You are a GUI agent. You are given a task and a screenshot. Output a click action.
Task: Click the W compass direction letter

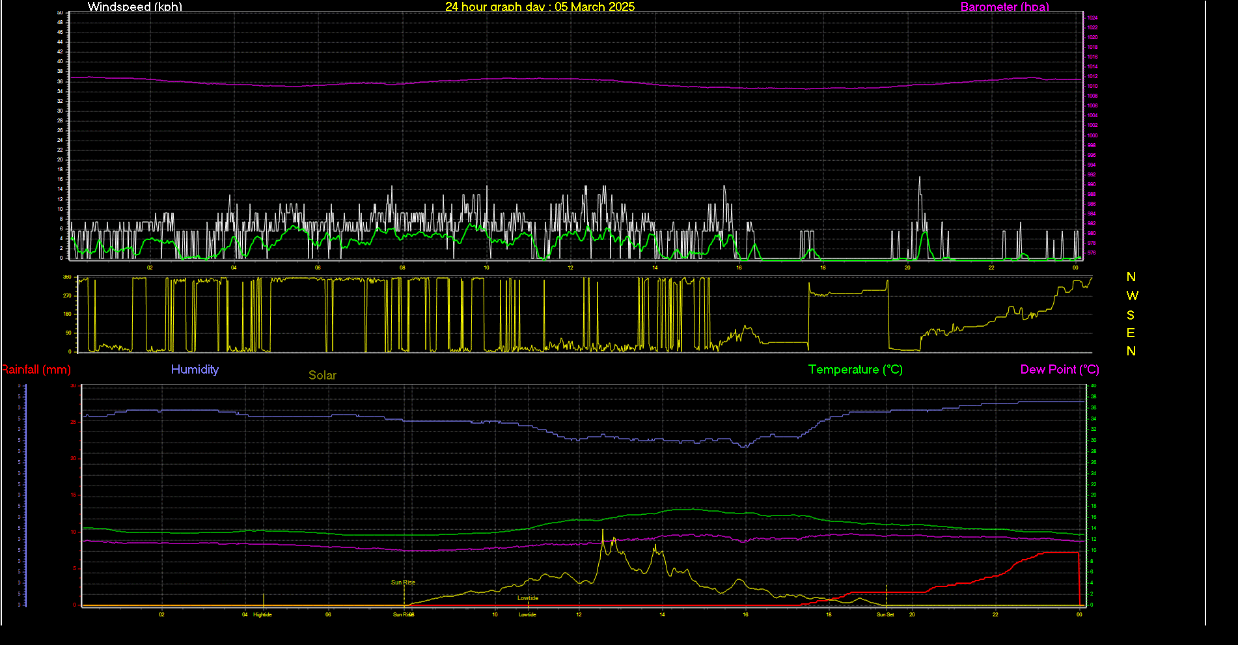click(x=1132, y=295)
